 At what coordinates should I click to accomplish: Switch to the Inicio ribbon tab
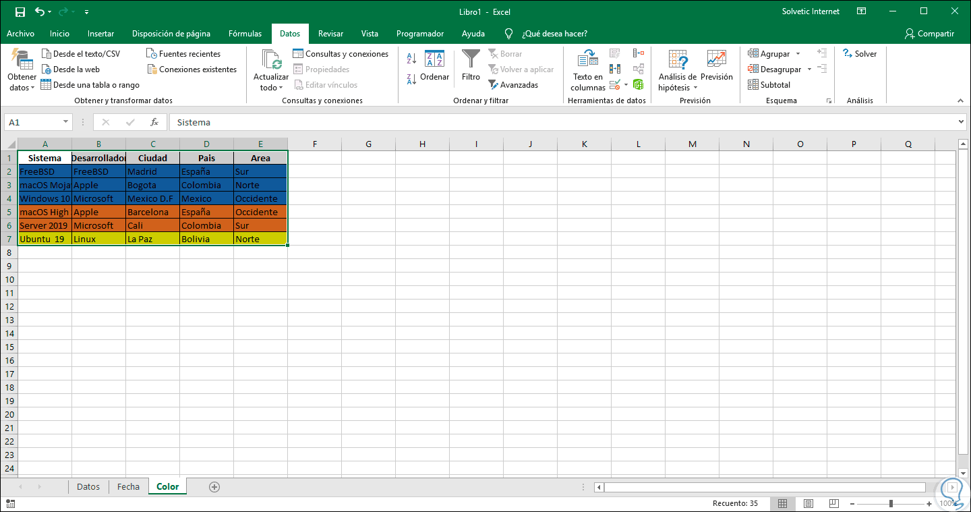coord(59,34)
